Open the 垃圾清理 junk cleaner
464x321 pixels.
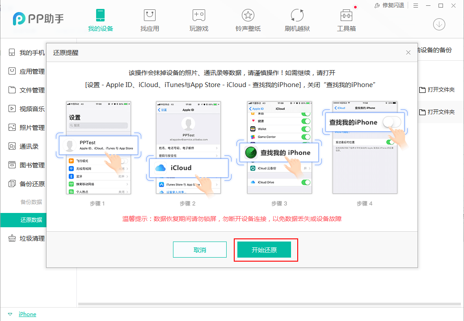[x=27, y=238]
